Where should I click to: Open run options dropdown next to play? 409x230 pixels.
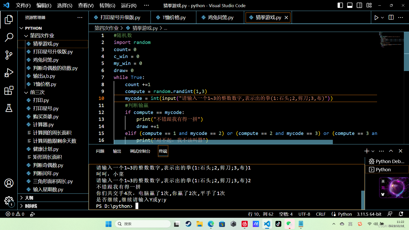tap(382, 18)
